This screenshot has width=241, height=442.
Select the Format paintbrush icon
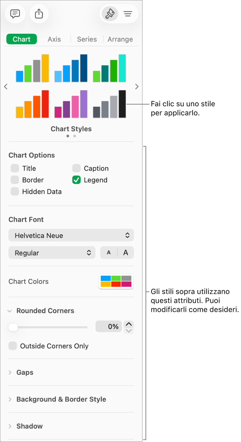[109, 14]
